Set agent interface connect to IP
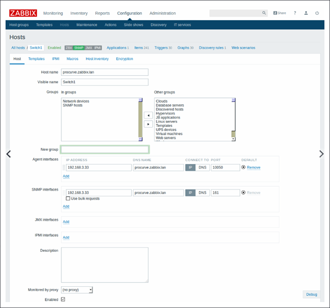This screenshot has height=308, width=330. pyautogui.click(x=190, y=167)
